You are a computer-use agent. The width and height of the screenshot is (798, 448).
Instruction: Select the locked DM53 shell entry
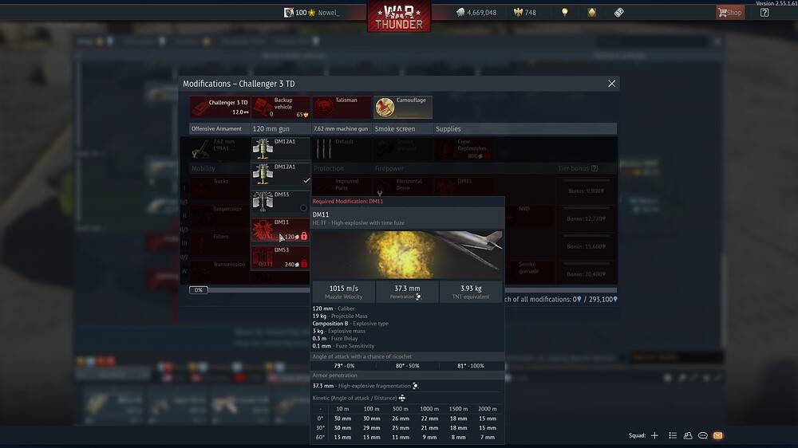coord(280,257)
